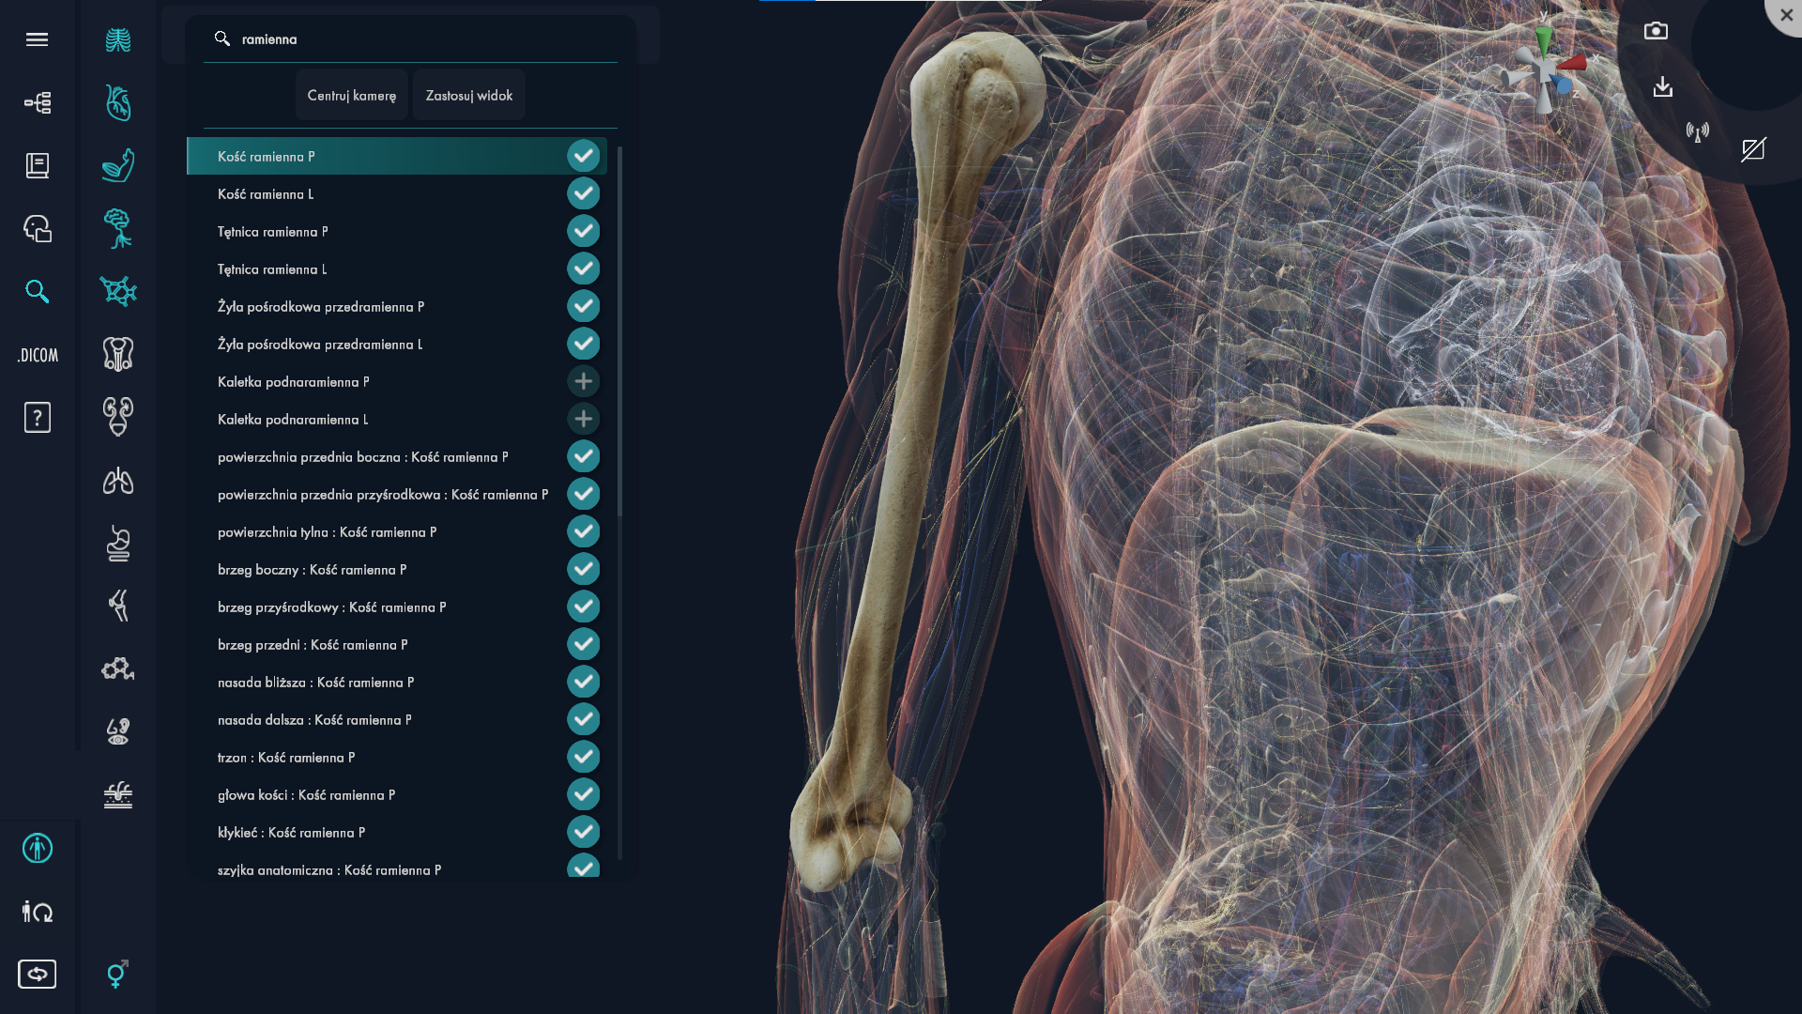The width and height of the screenshot is (1802, 1014).
Task: Select powierzchnia przednia boczna row
Action: click(397, 456)
